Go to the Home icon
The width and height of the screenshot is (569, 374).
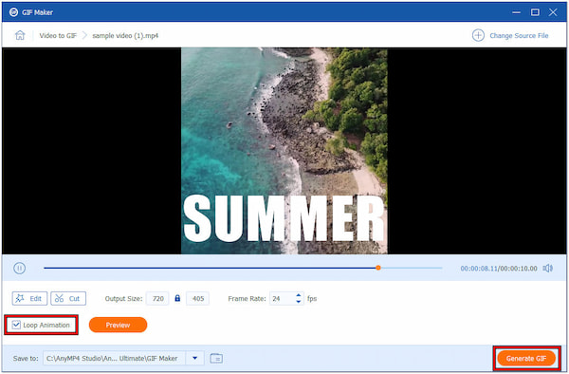tap(20, 35)
